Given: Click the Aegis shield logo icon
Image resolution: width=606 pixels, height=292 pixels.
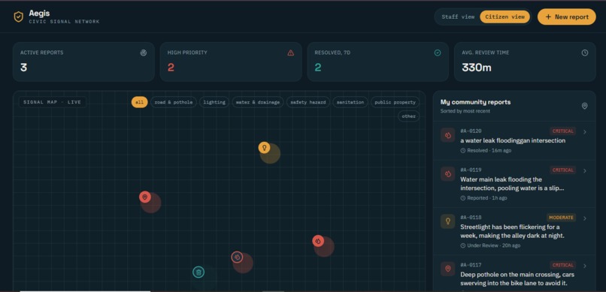Looking at the screenshot, I should pos(18,17).
